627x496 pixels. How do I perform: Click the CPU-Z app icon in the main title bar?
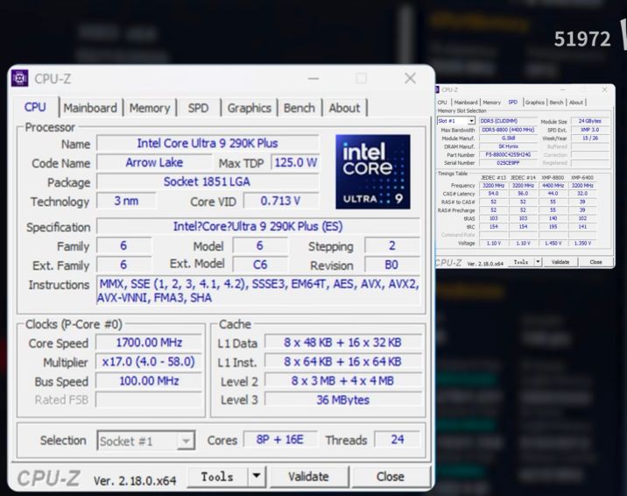coord(19,78)
